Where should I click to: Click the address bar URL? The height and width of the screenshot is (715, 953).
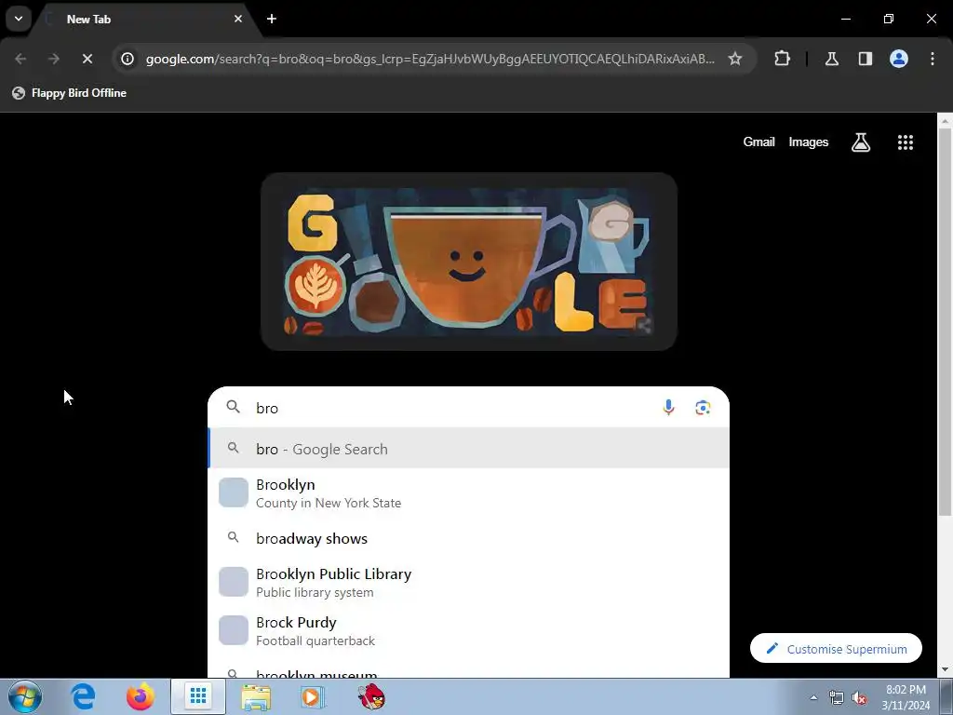click(430, 59)
